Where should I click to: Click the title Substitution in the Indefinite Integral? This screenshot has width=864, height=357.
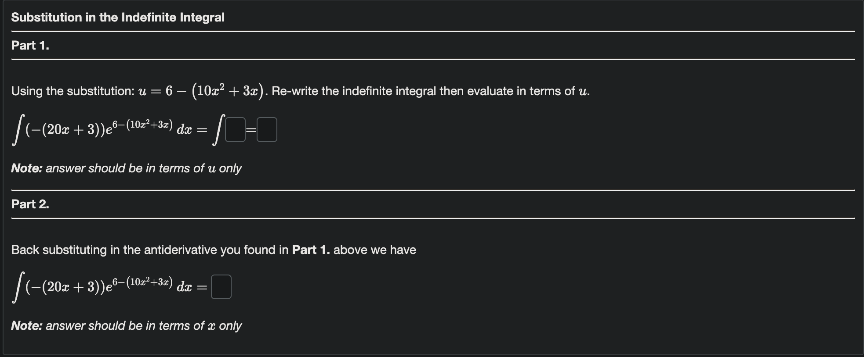(118, 17)
